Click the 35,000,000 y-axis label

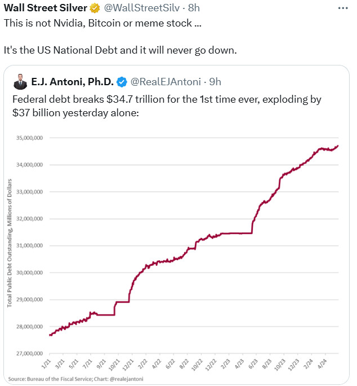pyautogui.click(x=32, y=138)
